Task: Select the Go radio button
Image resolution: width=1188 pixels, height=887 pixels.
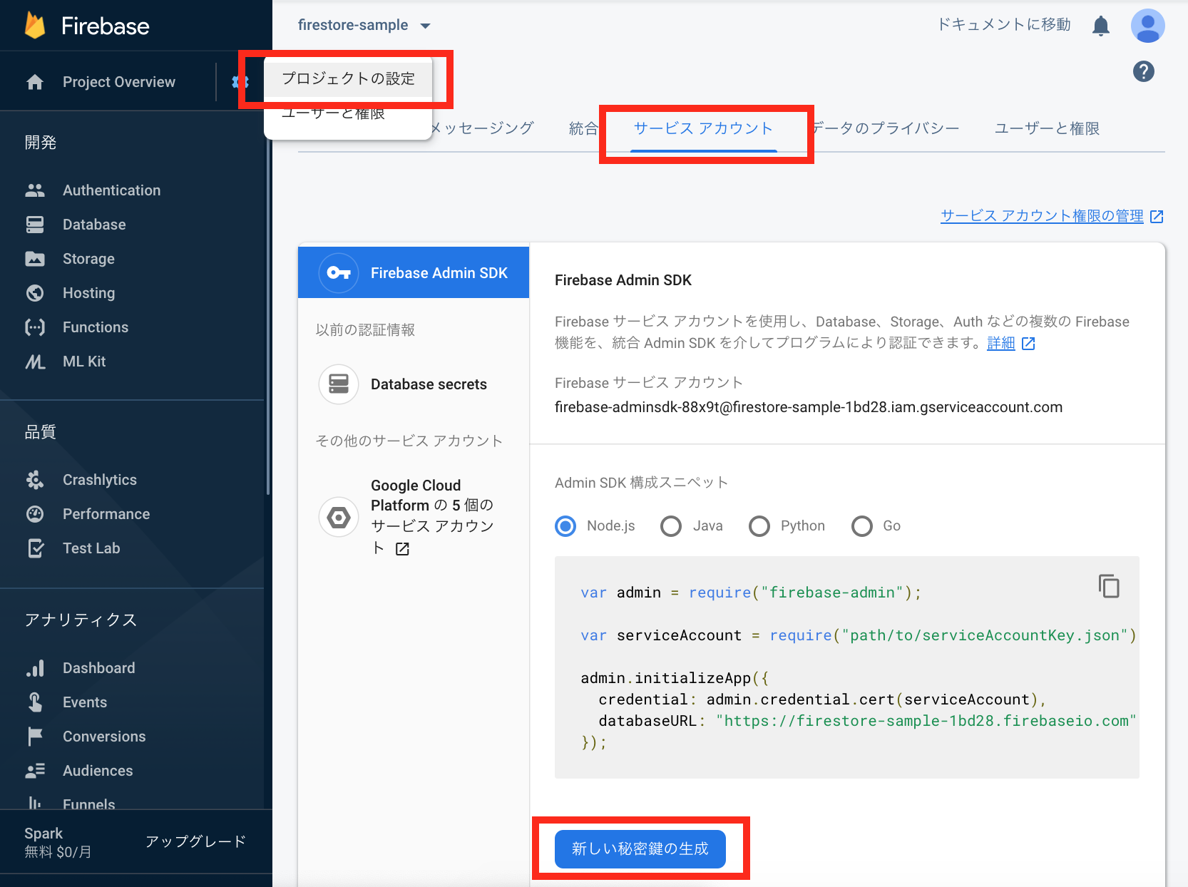Action: coord(862,526)
